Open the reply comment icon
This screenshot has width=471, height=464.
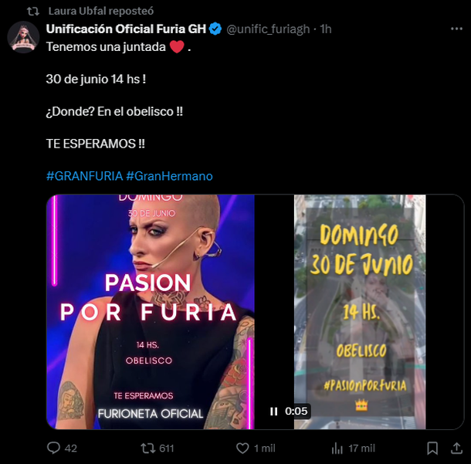(x=54, y=448)
